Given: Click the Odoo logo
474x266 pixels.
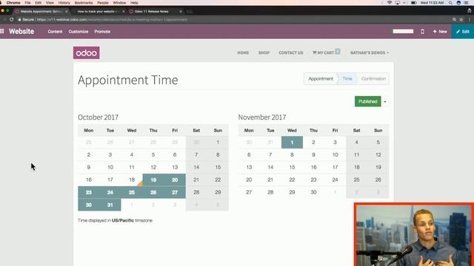Looking at the screenshot, I should point(86,52).
